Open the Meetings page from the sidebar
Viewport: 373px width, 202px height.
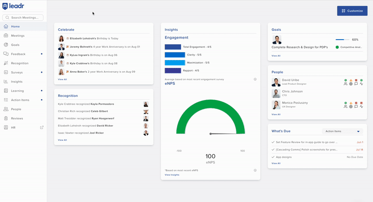[x=18, y=36]
